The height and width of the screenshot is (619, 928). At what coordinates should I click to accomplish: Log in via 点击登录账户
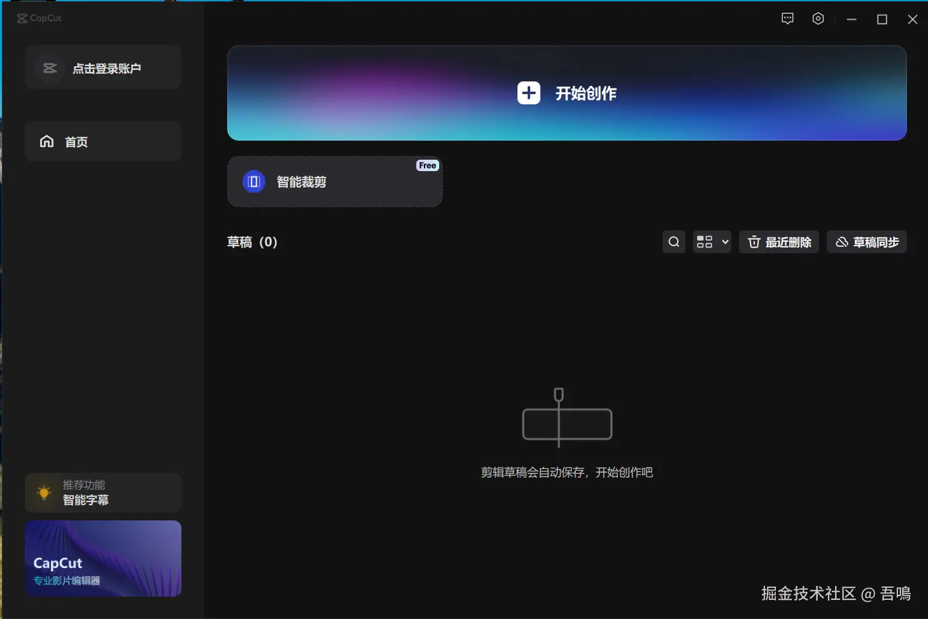tap(103, 67)
